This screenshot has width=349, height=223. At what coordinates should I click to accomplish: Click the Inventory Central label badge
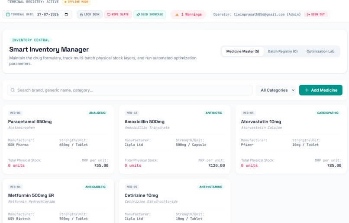point(30,40)
